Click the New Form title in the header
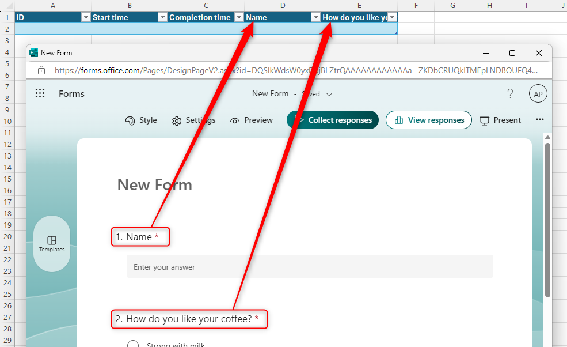 point(270,93)
